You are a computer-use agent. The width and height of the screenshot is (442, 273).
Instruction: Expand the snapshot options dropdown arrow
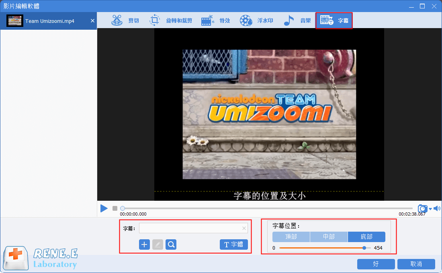click(x=430, y=209)
